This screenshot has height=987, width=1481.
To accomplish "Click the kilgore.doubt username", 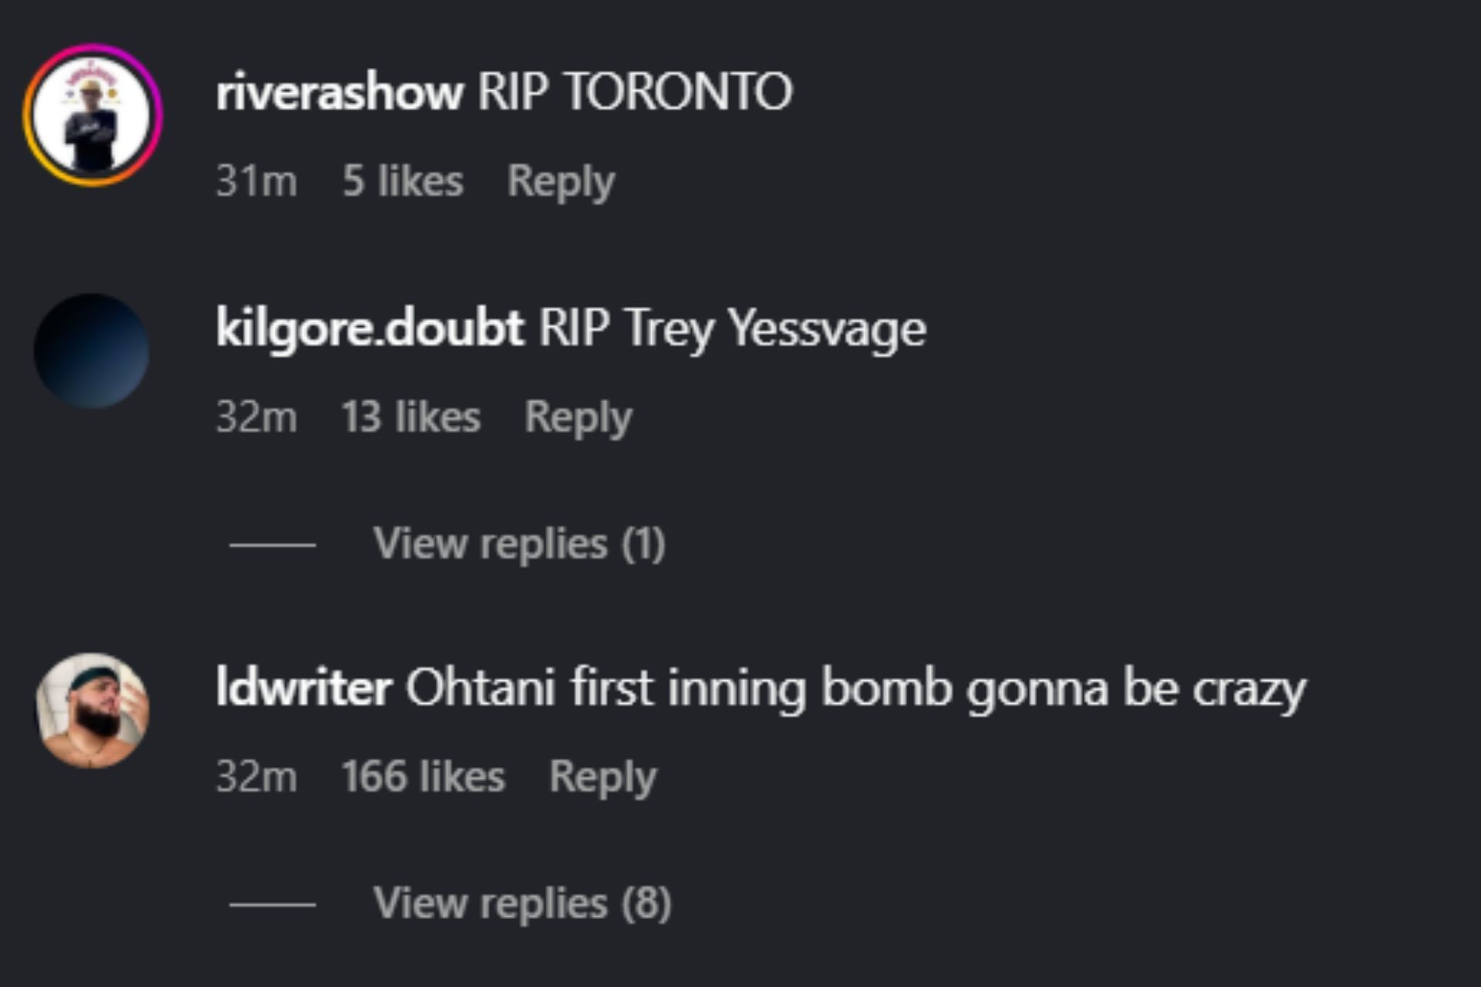I will coord(369,328).
